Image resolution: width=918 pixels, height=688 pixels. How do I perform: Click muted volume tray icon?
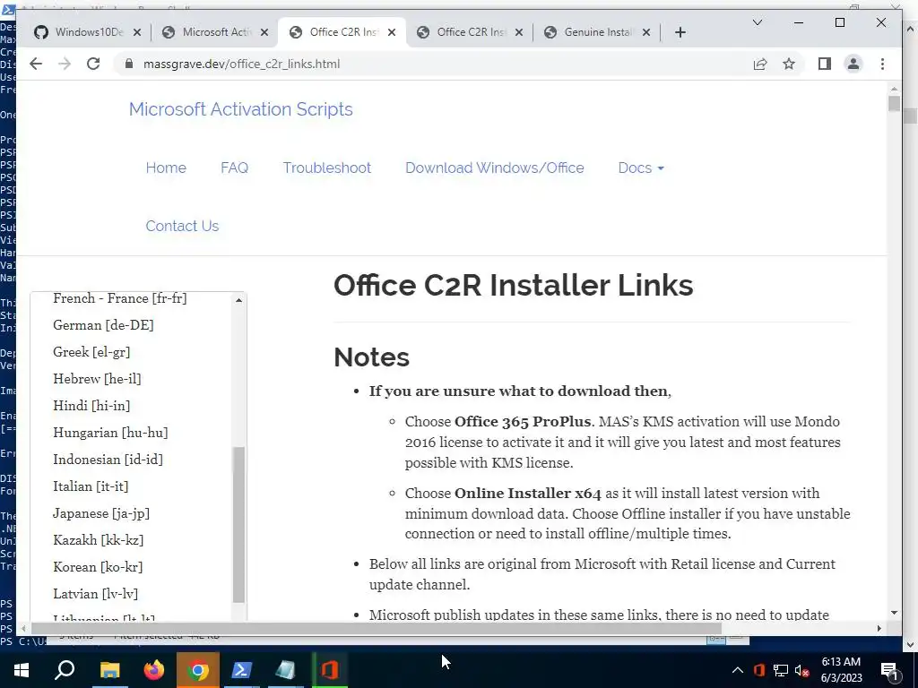click(802, 671)
